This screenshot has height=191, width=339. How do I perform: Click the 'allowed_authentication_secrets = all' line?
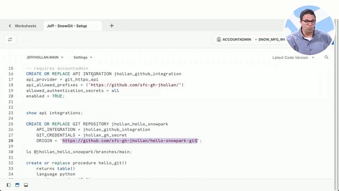(73, 91)
